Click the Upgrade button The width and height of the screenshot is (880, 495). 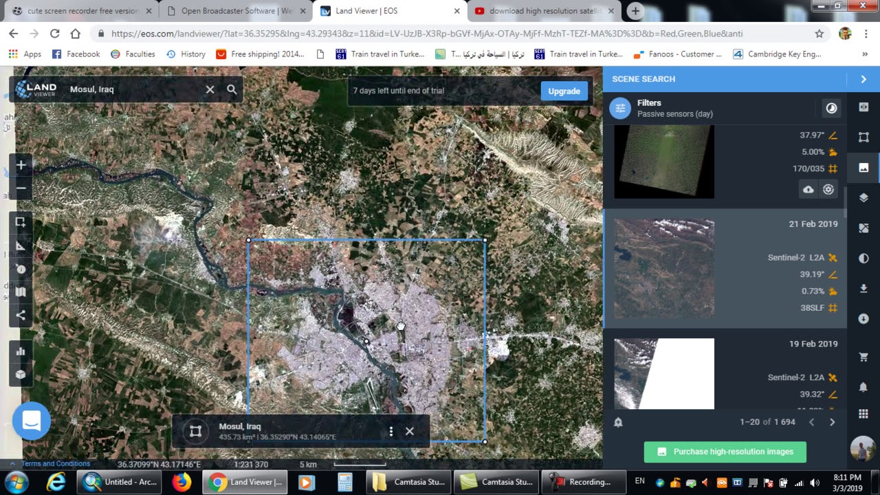pos(564,91)
